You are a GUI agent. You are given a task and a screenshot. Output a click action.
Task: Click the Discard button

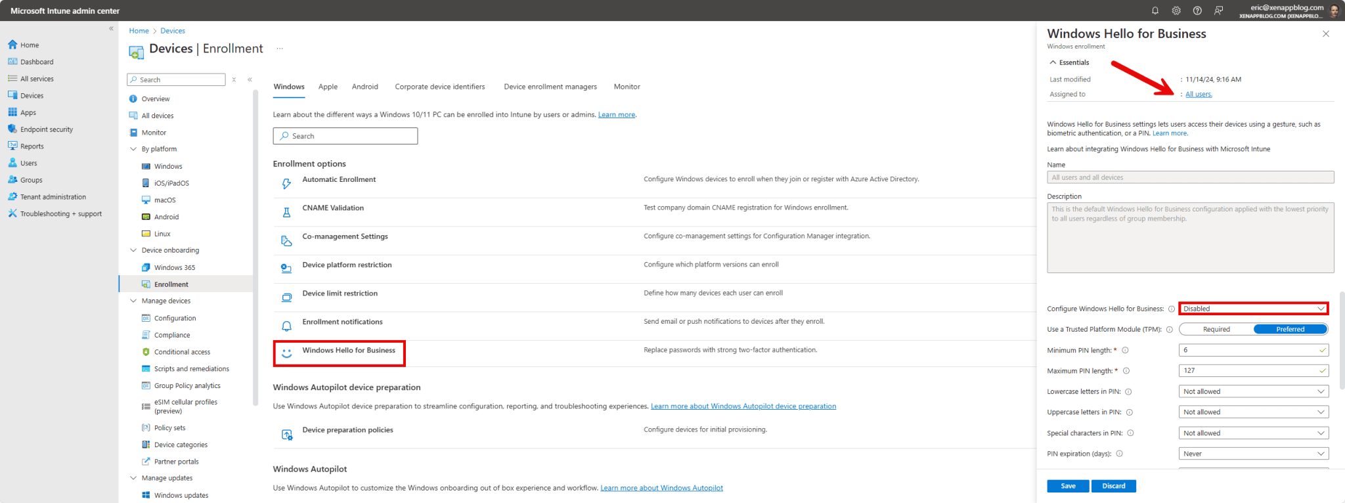pyautogui.click(x=1113, y=486)
